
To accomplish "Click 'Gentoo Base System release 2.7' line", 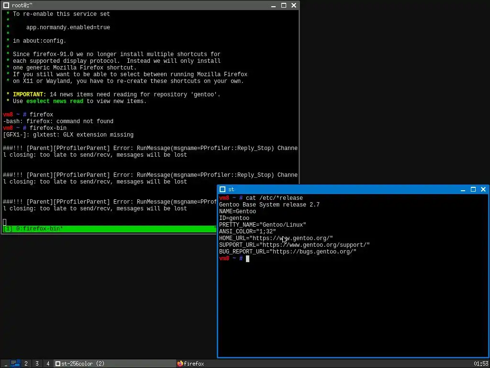I will (x=269, y=205).
